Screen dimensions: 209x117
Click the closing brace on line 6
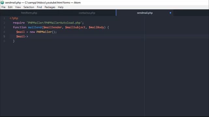point(14,41)
